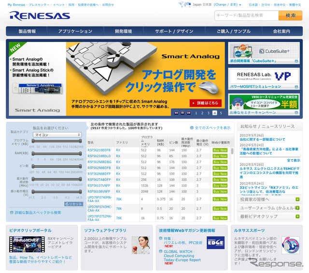Click RX family link for R5F56108VNFP
The height and width of the screenshot is (273, 309).
click(118, 191)
